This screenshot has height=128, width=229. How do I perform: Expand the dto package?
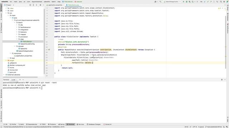[17, 25]
